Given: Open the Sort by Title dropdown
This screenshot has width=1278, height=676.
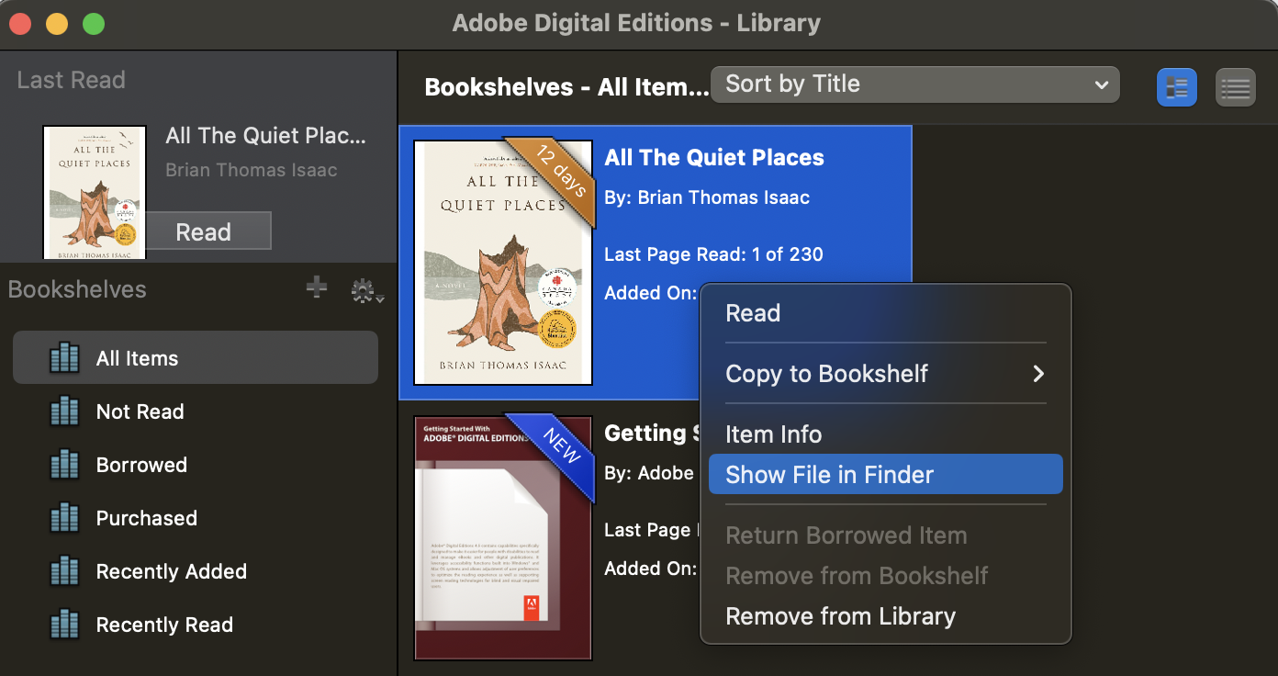Looking at the screenshot, I should [x=914, y=84].
